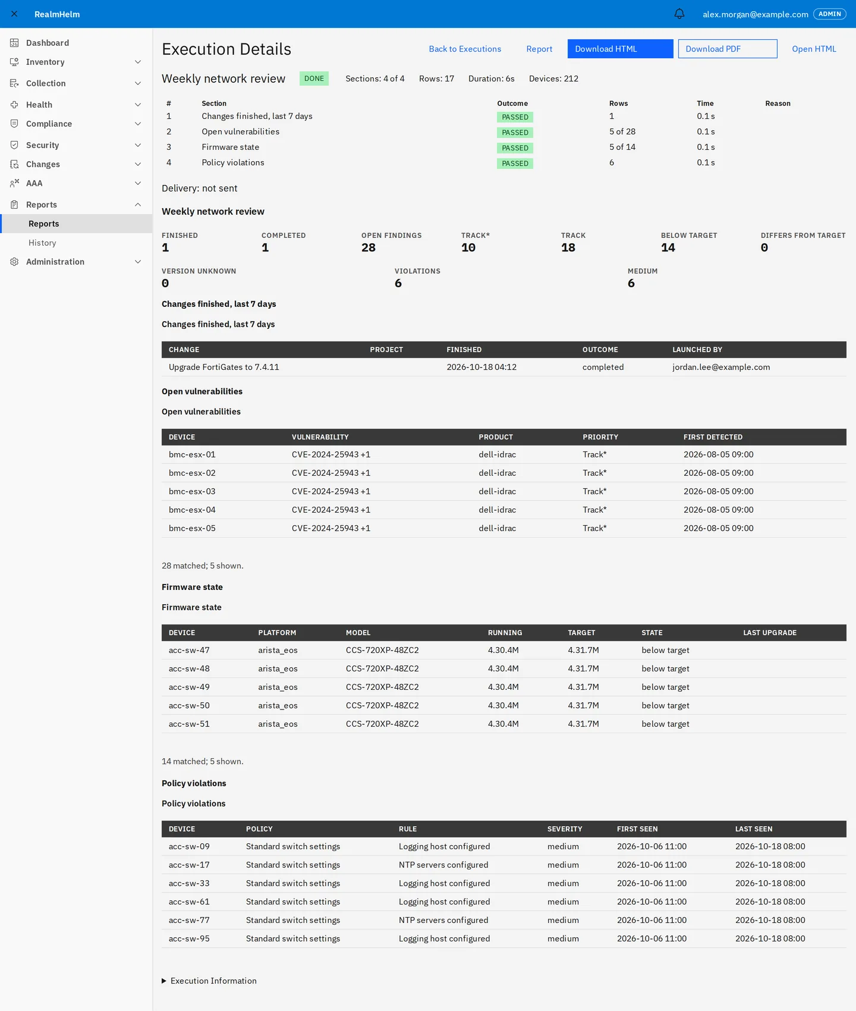Click the Security shield icon
Viewport: 856px width, 1011px height.
coord(14,145)
